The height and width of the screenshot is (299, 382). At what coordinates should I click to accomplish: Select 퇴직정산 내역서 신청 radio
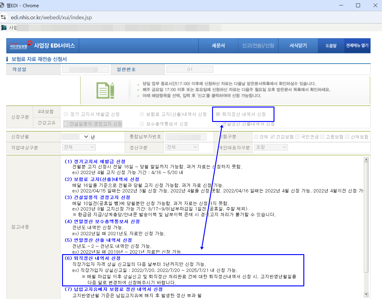point(218,114)
